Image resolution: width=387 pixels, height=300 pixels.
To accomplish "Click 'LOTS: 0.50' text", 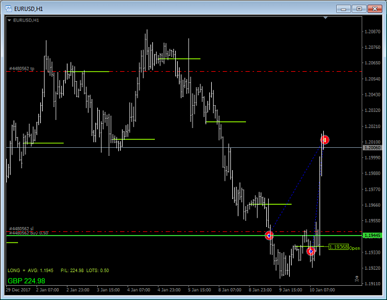I will click(97, 270).
